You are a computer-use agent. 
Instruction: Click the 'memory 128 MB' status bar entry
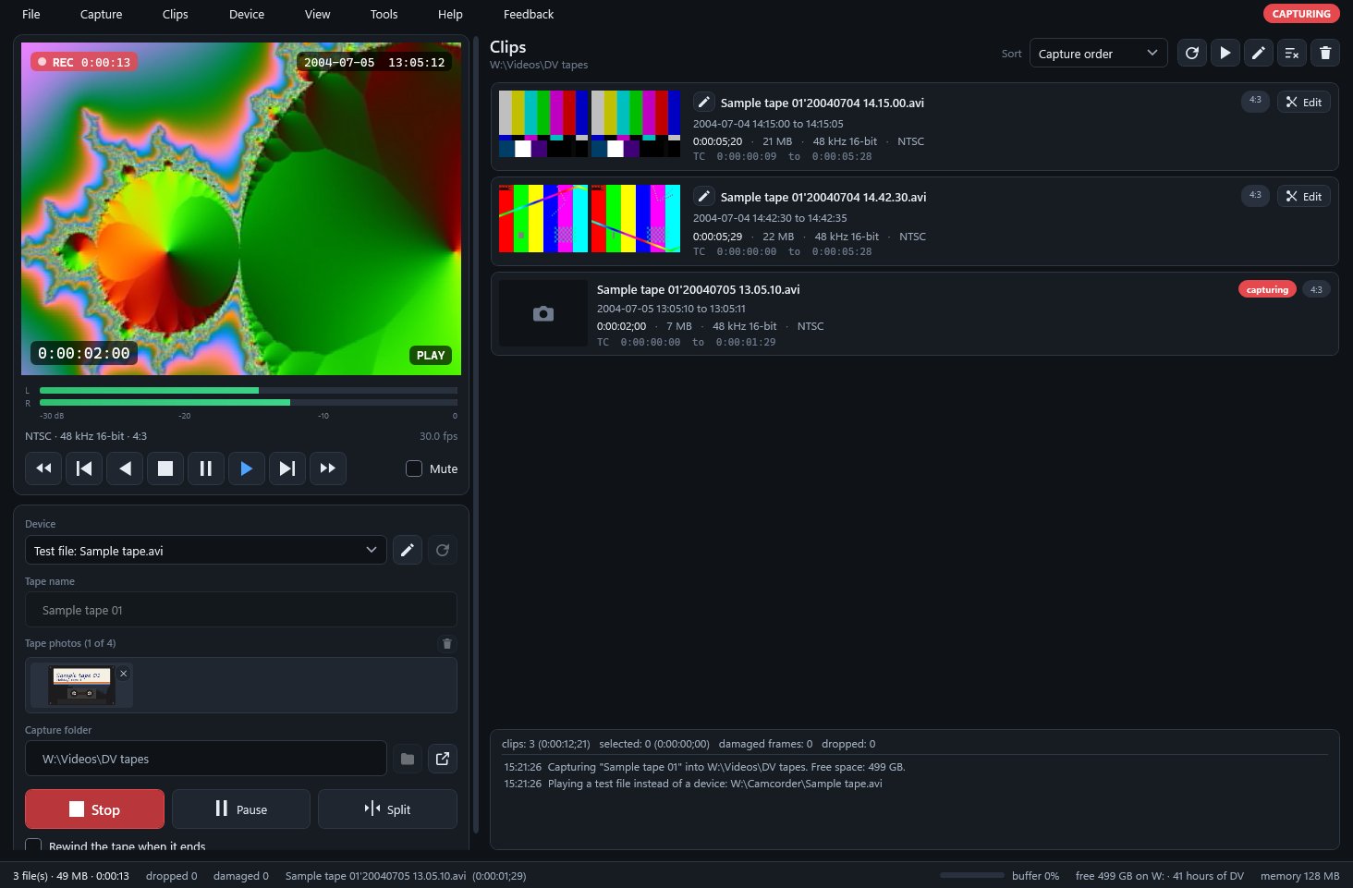click(1299, 876)
